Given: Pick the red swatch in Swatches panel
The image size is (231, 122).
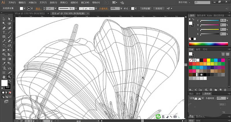Looking at the screenshot, I should tap(205, 60).
